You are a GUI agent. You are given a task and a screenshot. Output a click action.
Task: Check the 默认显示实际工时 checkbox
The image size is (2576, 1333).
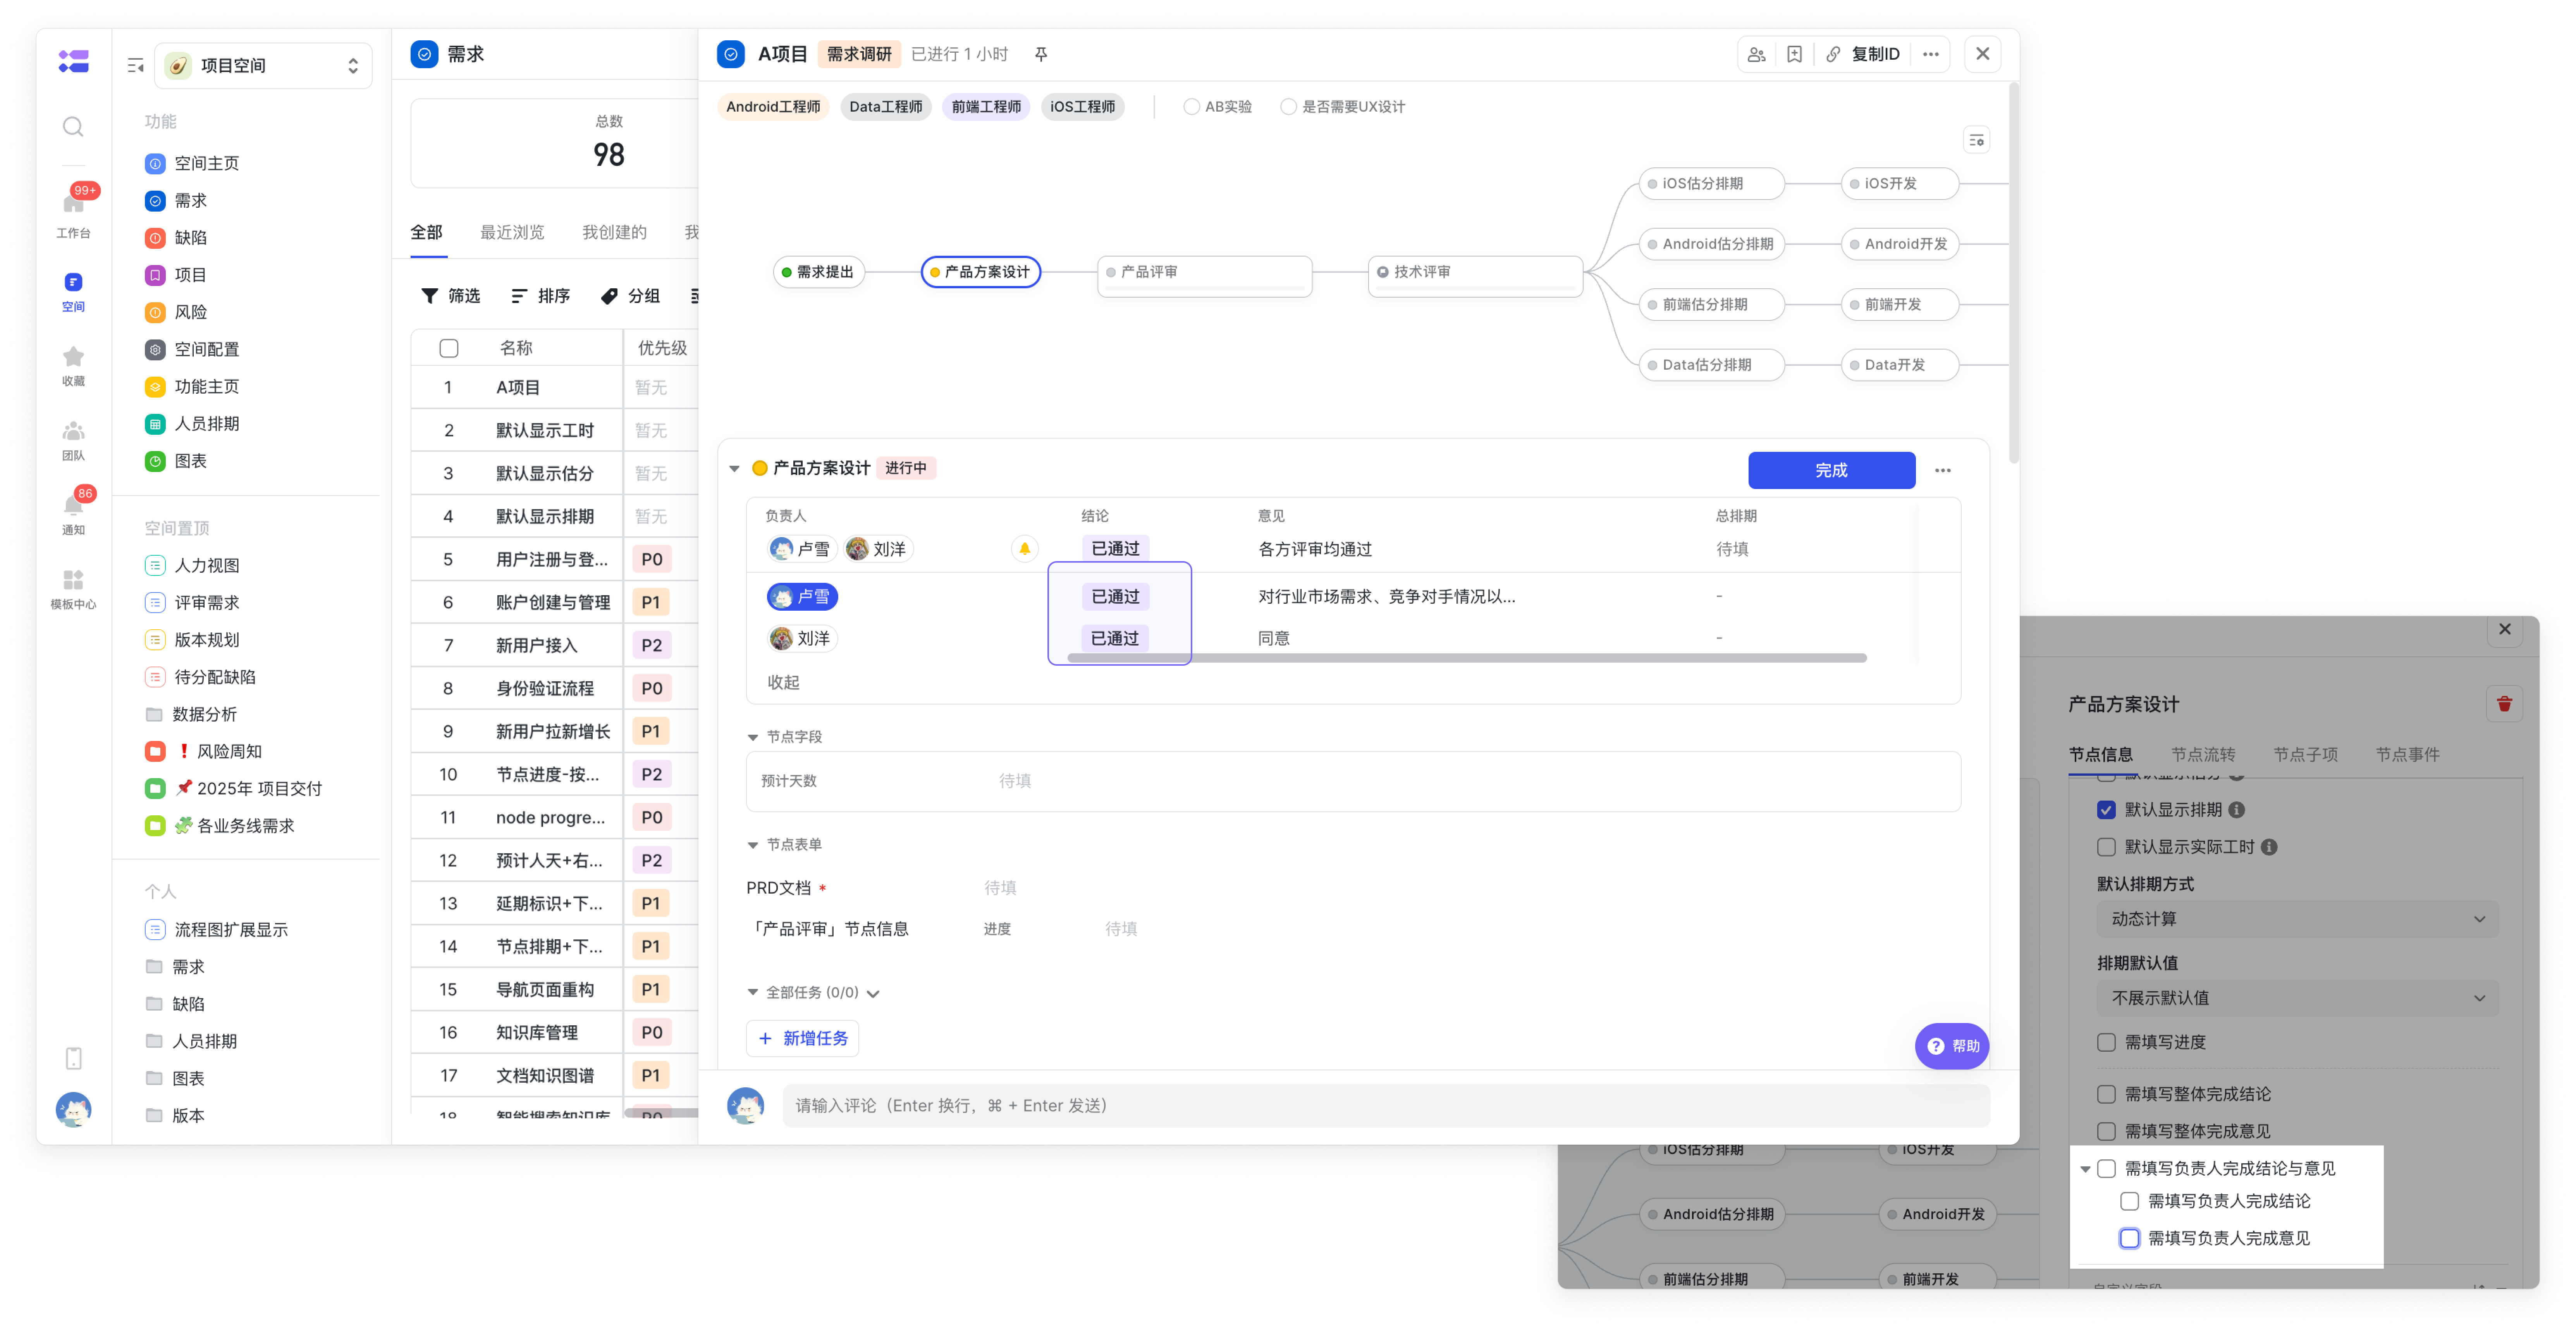tap(2106, 847)
